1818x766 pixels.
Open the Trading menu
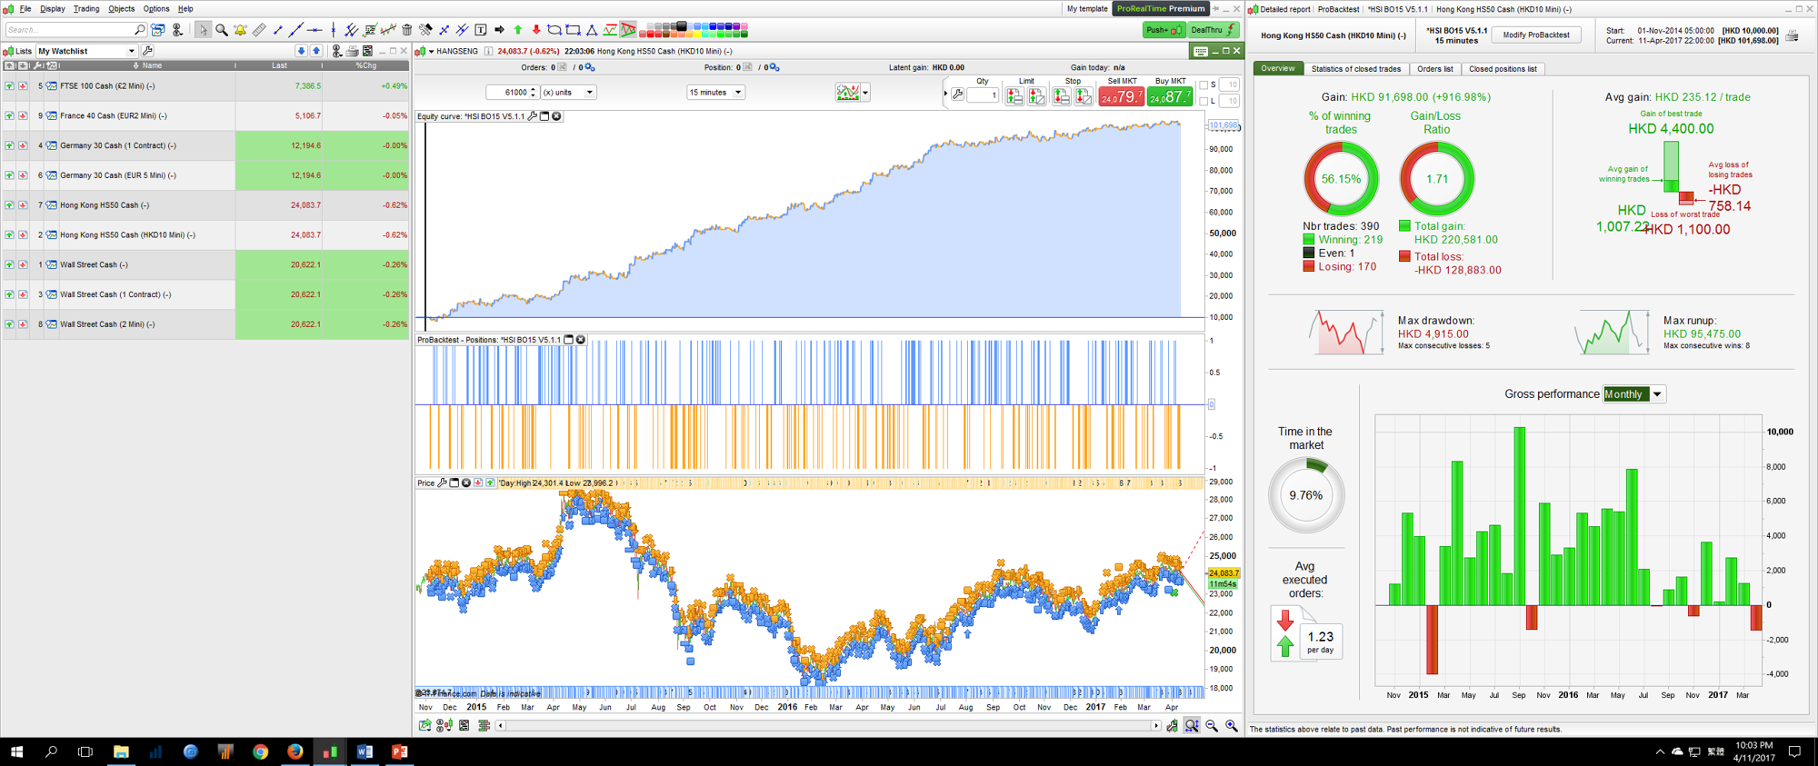pos(86,8)
